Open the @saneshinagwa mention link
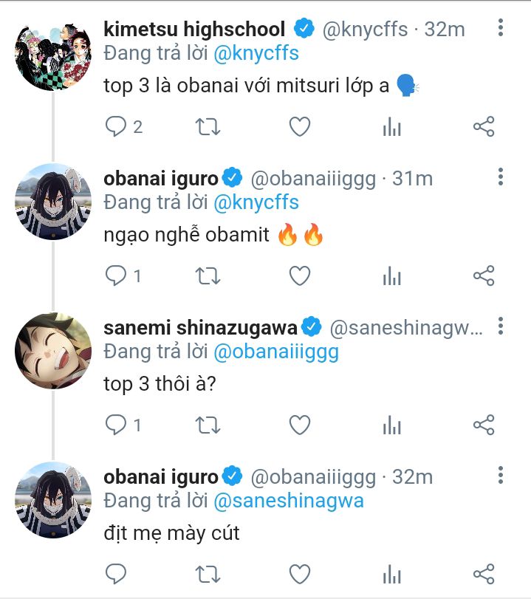 289,502
